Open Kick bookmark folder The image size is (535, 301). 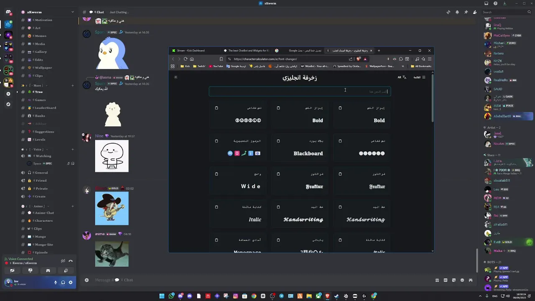[185, 66]
